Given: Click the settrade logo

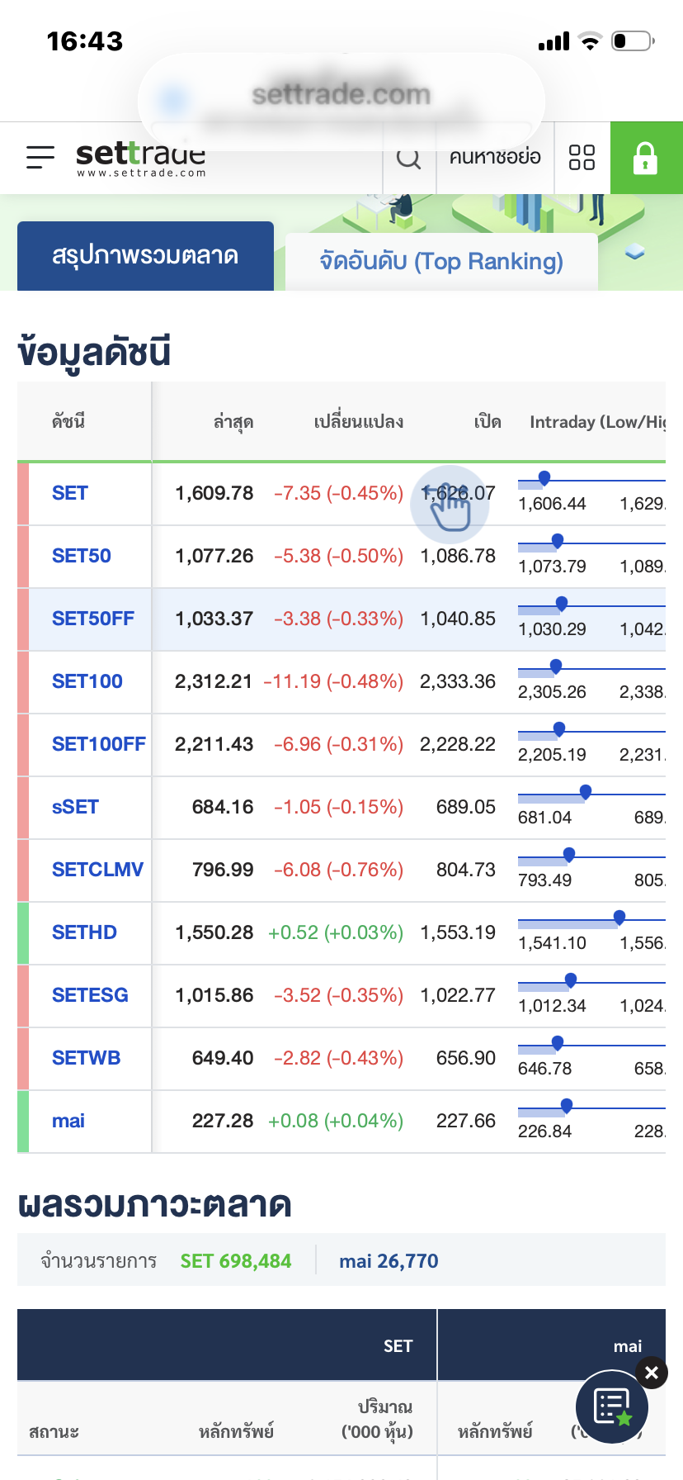Looking at the screenshot, I should [141, 158].
